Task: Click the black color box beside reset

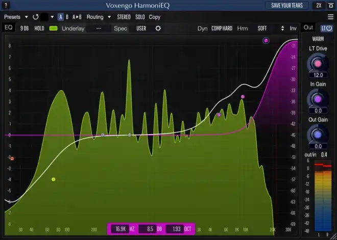Action: pyautogui.click(x=44, y=17)
